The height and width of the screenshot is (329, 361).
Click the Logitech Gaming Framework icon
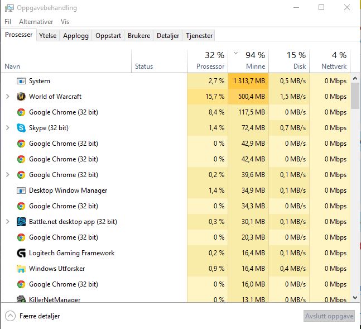pyautogui.click(x=21, y=253)
